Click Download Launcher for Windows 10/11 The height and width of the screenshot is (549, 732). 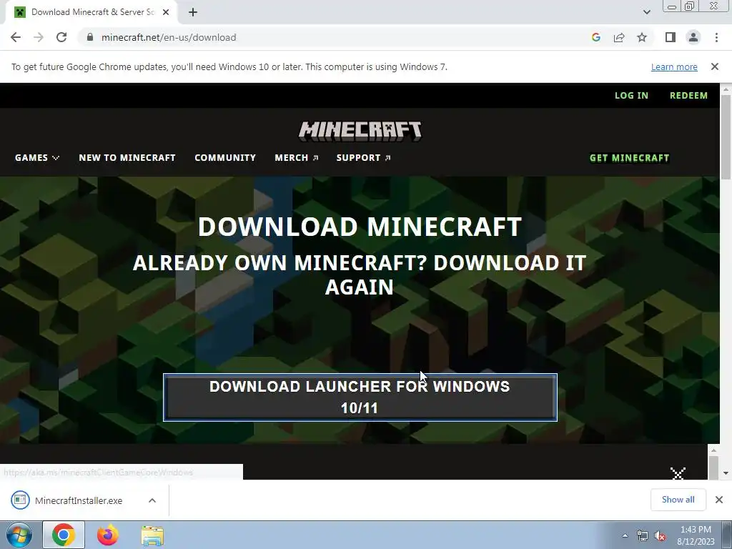[x=360, y=397]
